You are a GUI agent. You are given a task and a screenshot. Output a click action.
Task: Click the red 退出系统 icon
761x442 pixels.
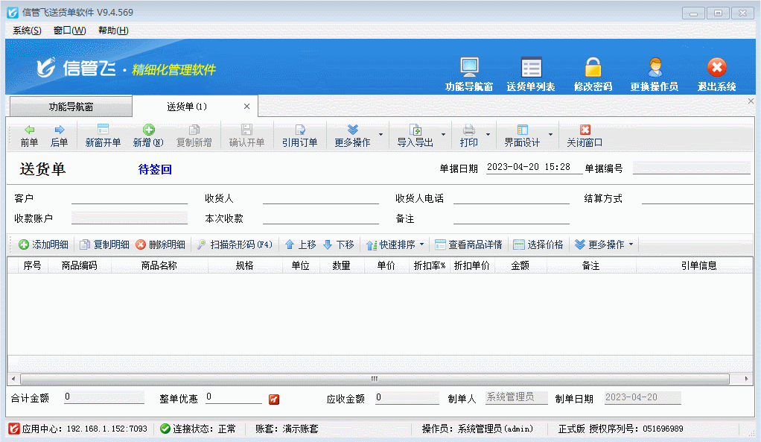click(716, 68)
